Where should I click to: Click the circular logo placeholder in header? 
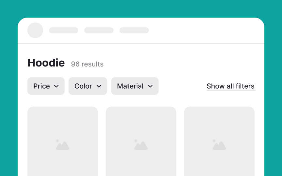pyautogui.click(x=35, y=30)
